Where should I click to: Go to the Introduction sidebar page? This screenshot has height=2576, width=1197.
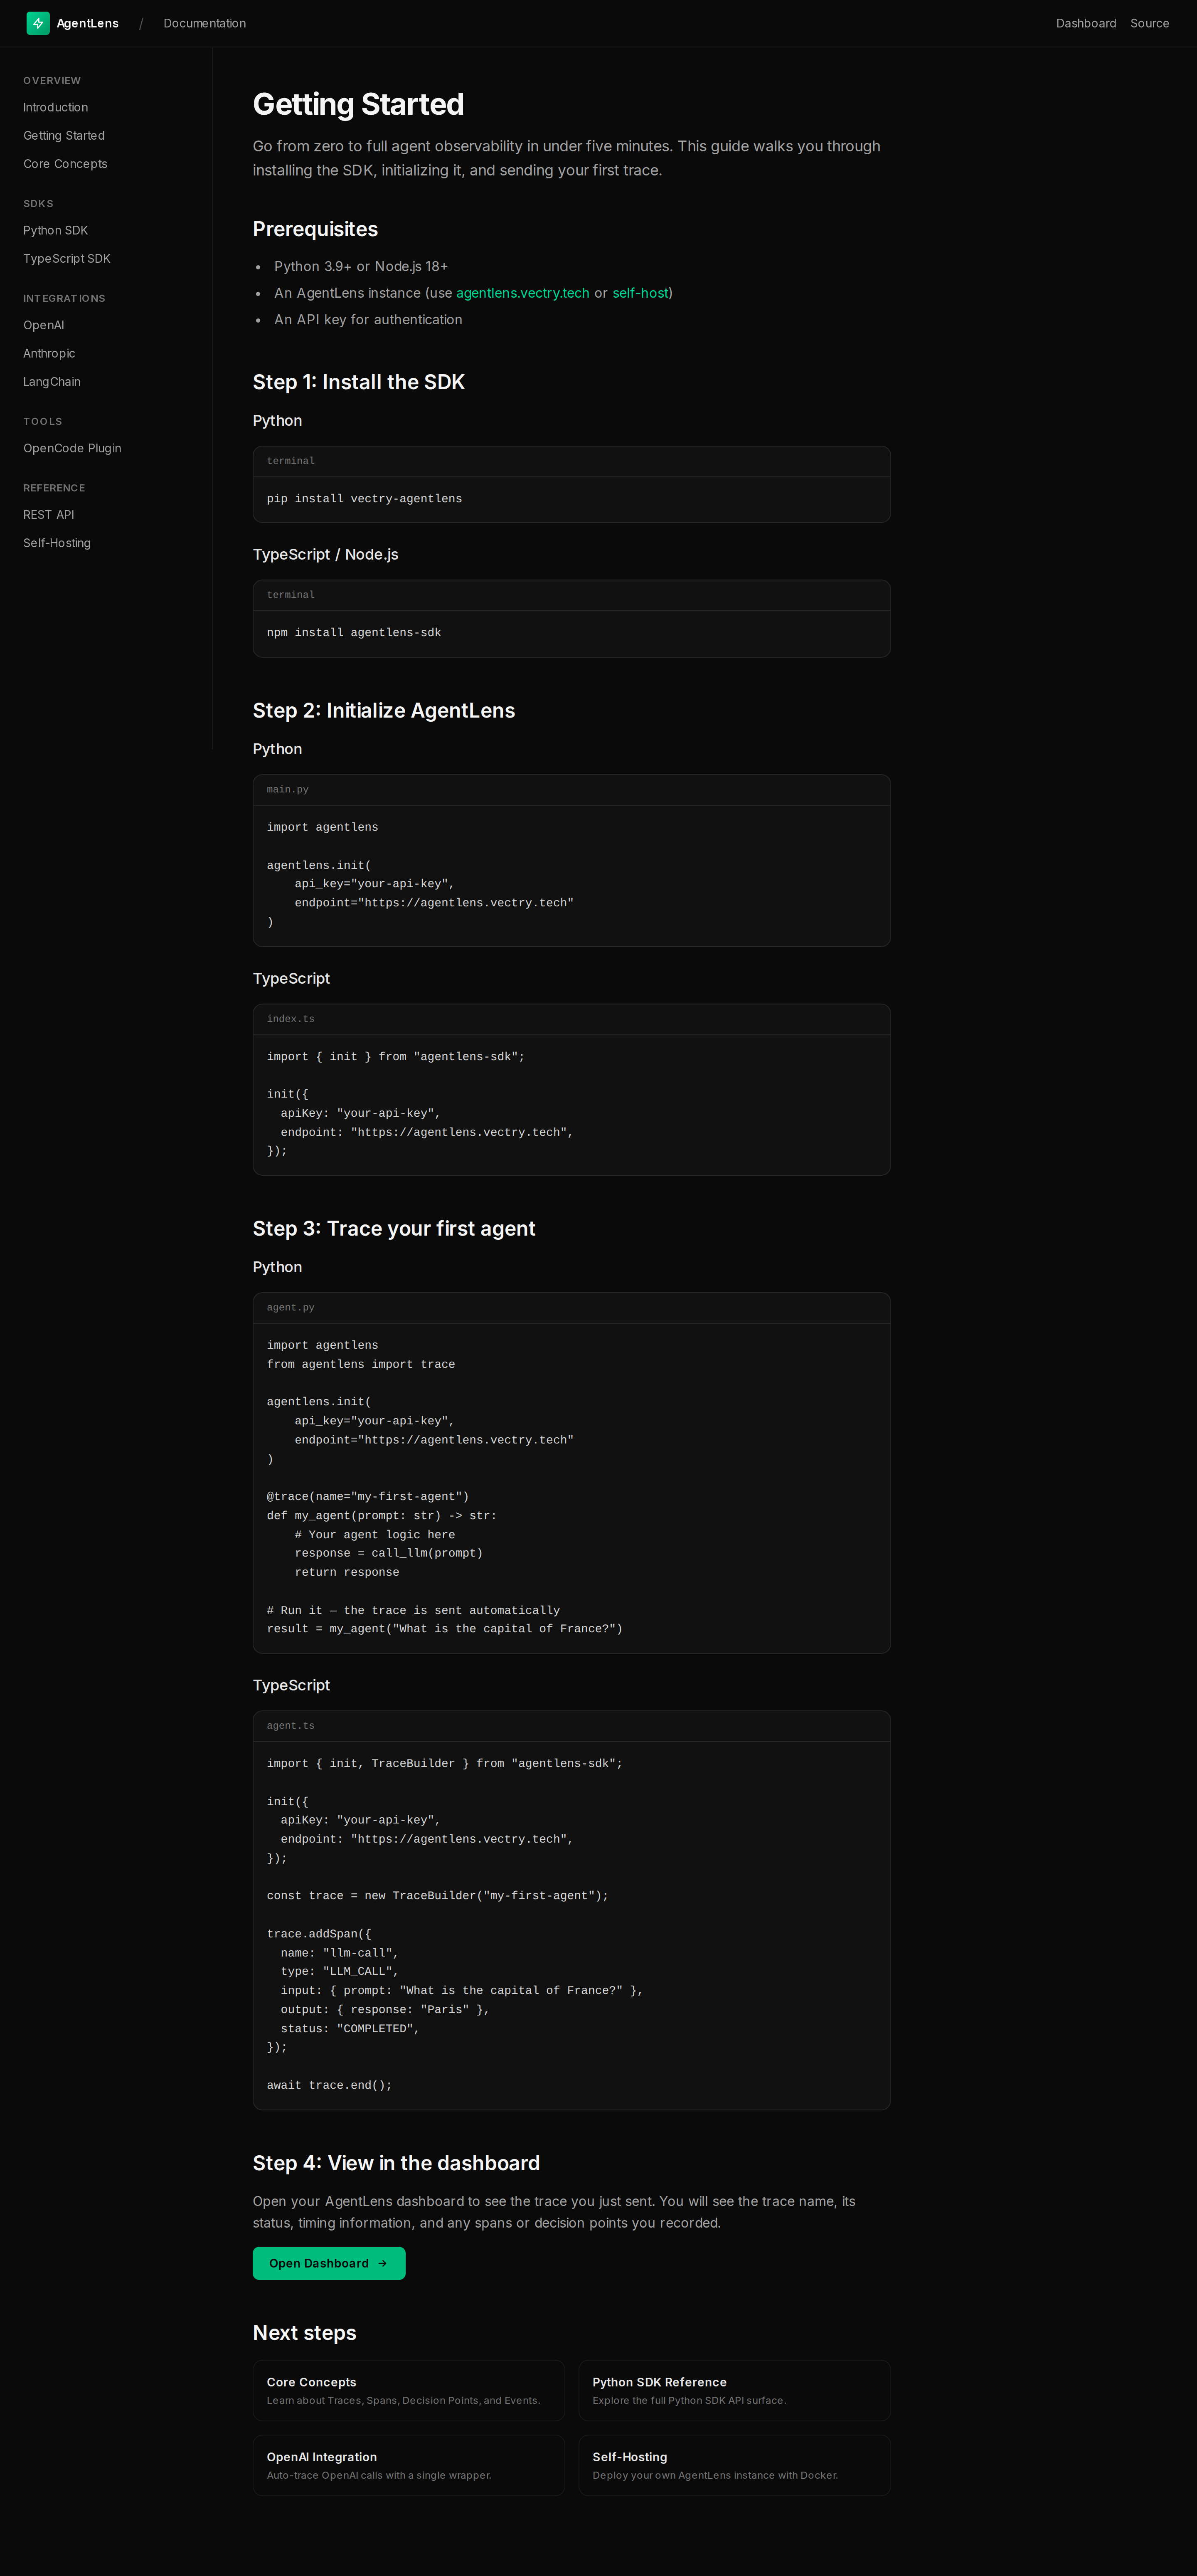pos(56,107)
